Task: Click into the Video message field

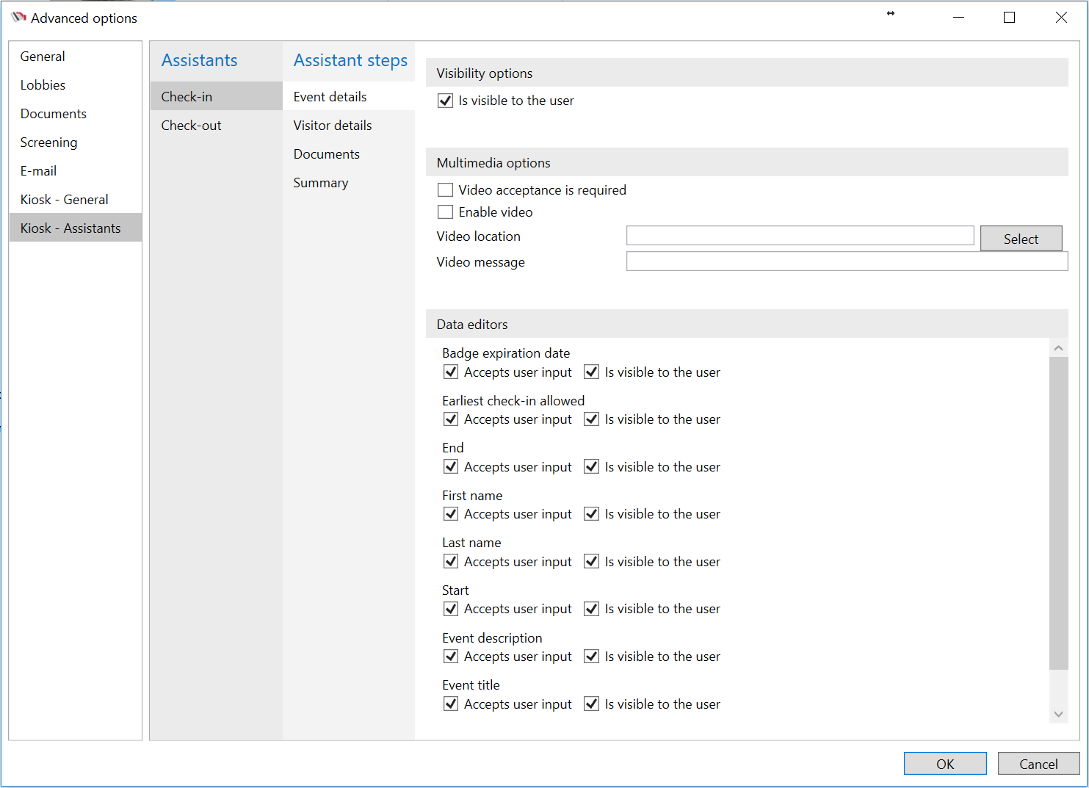Action: point(847,261)
